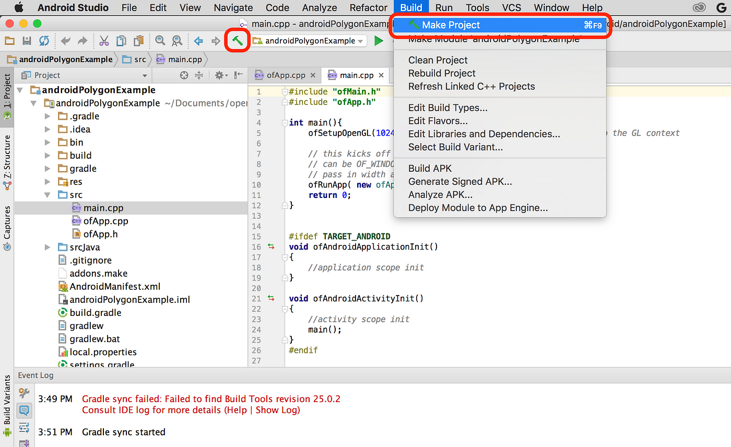Select Refresh Linked C++ Projects

499,86
